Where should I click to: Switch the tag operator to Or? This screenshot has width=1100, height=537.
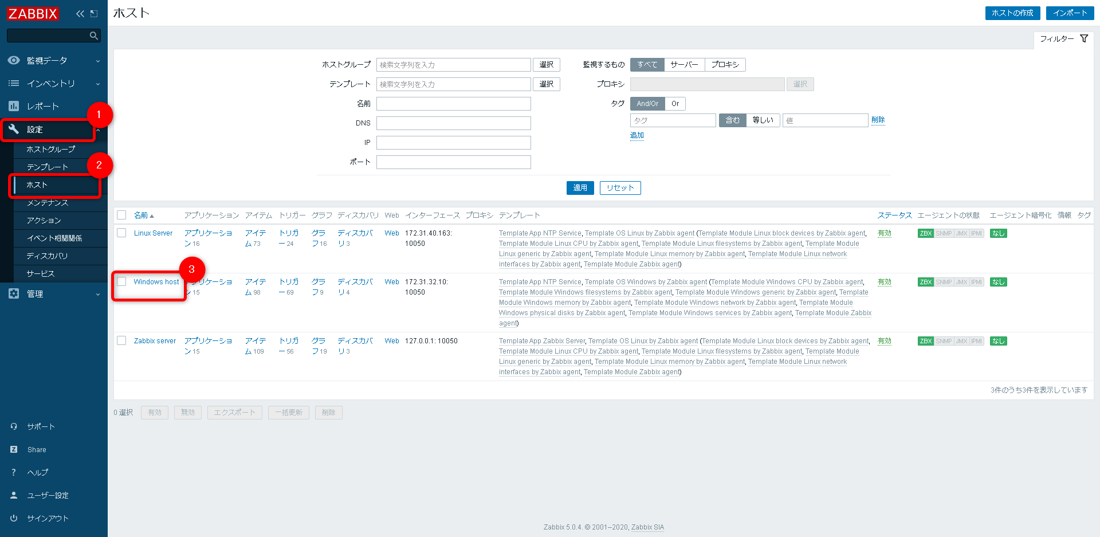click(x=675, y=104)
